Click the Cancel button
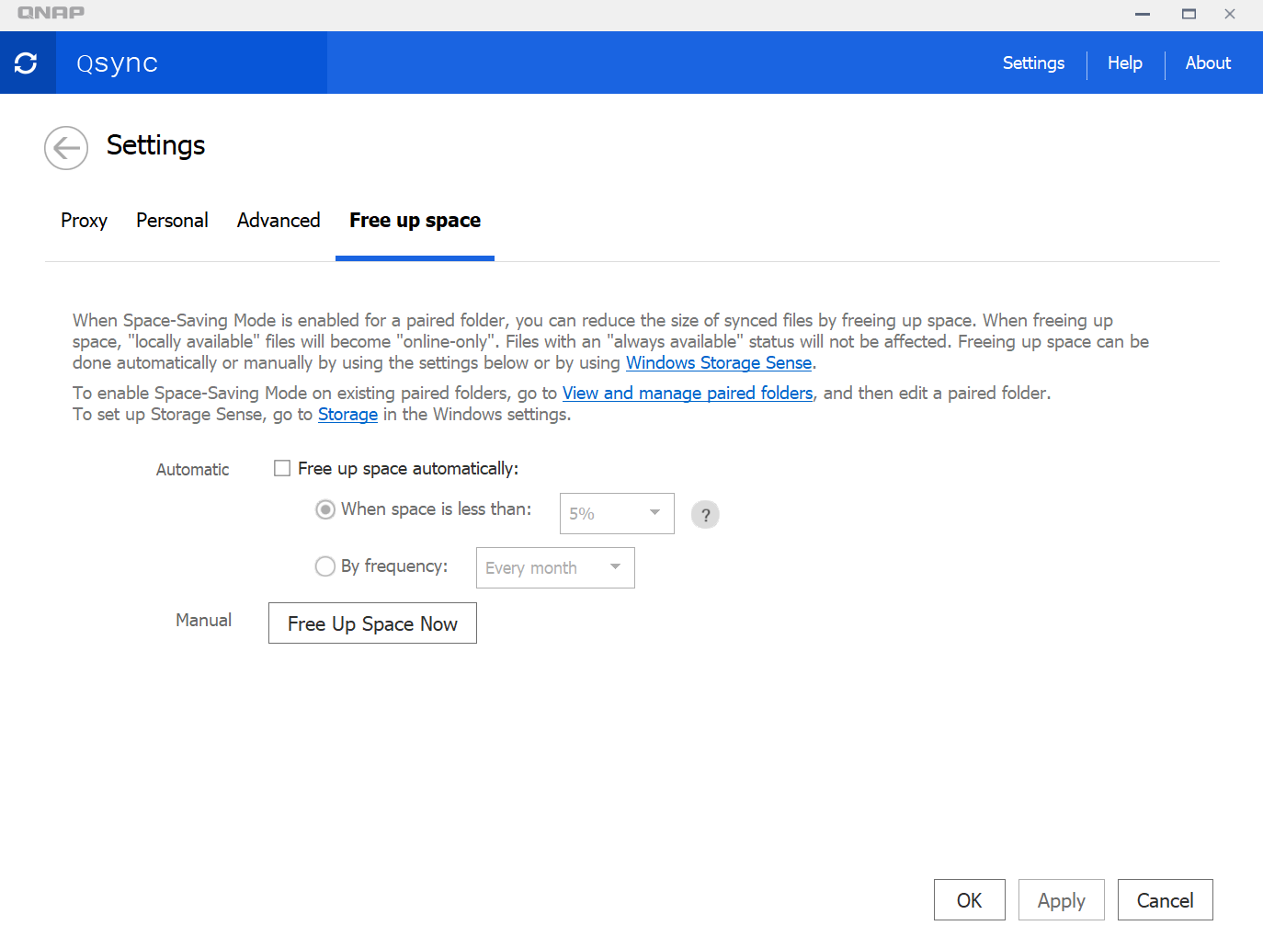1263x937 pixels. (1166, 900)
